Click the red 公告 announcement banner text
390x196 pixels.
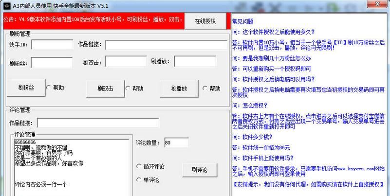[x=94, y=19]
